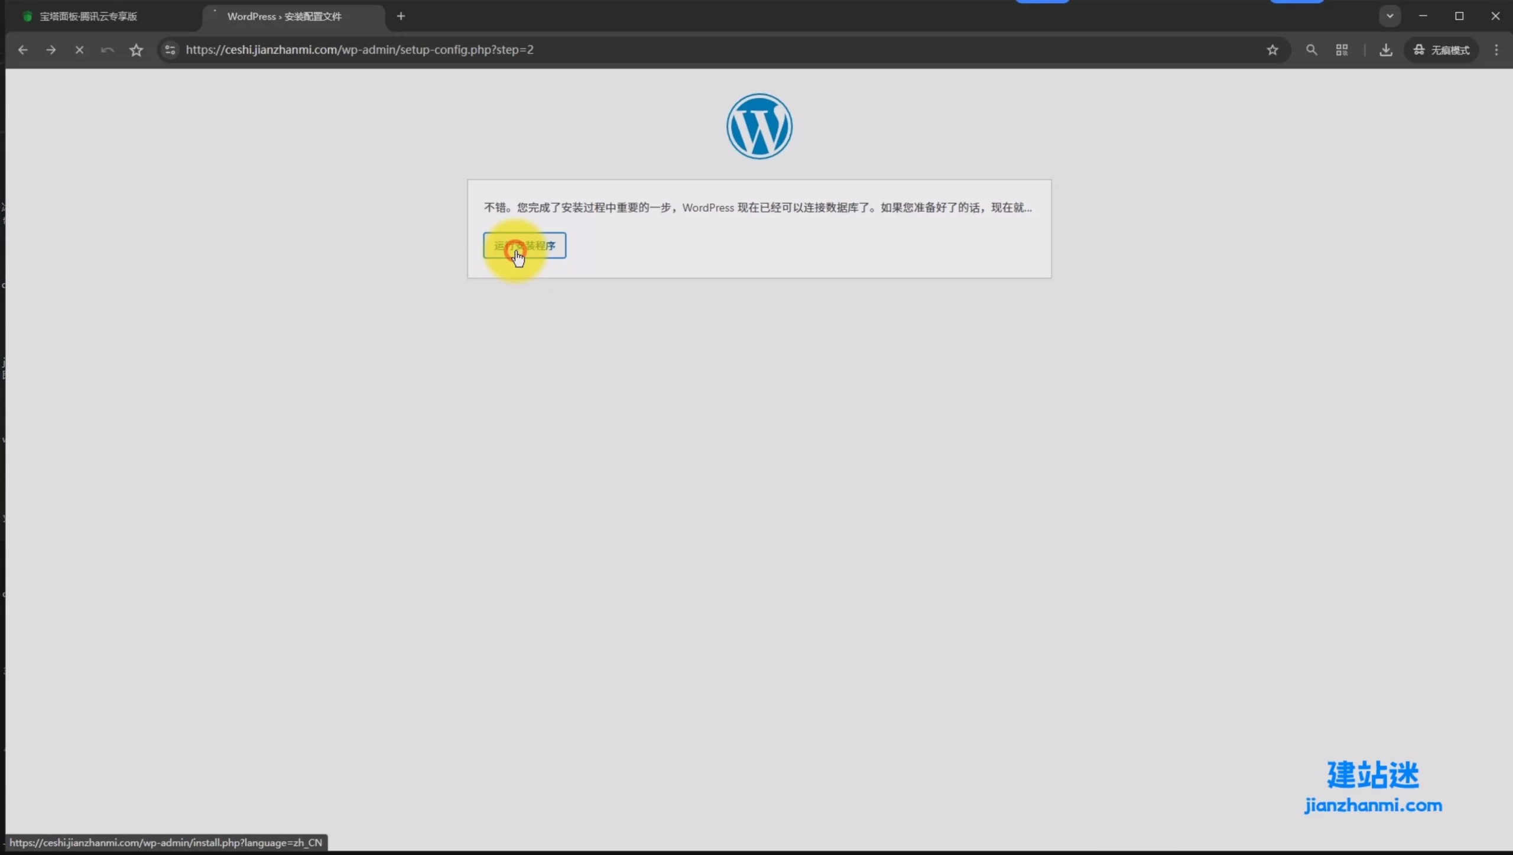The height and width of the screenshot is (855, 1513).
Task: Open a new tab with plus button
Action: [x=401, y=17]
